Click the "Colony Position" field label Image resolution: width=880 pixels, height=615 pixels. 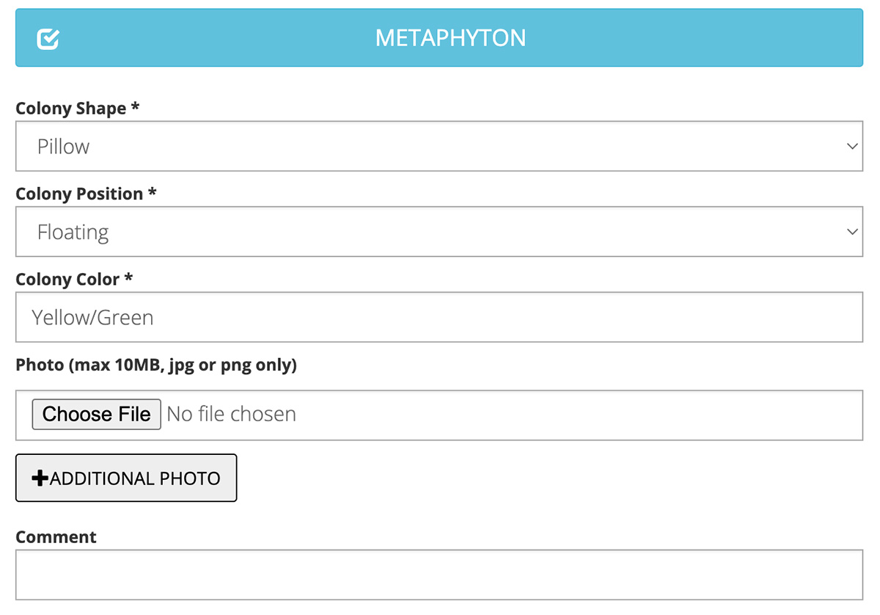79,194
